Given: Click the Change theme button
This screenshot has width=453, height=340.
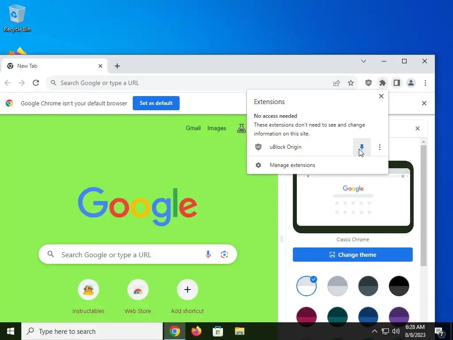Looking at the screenshot, I should click(353, 255).
